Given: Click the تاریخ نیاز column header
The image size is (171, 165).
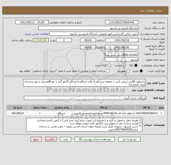Looking at the screenshot, I should point(18,108).
